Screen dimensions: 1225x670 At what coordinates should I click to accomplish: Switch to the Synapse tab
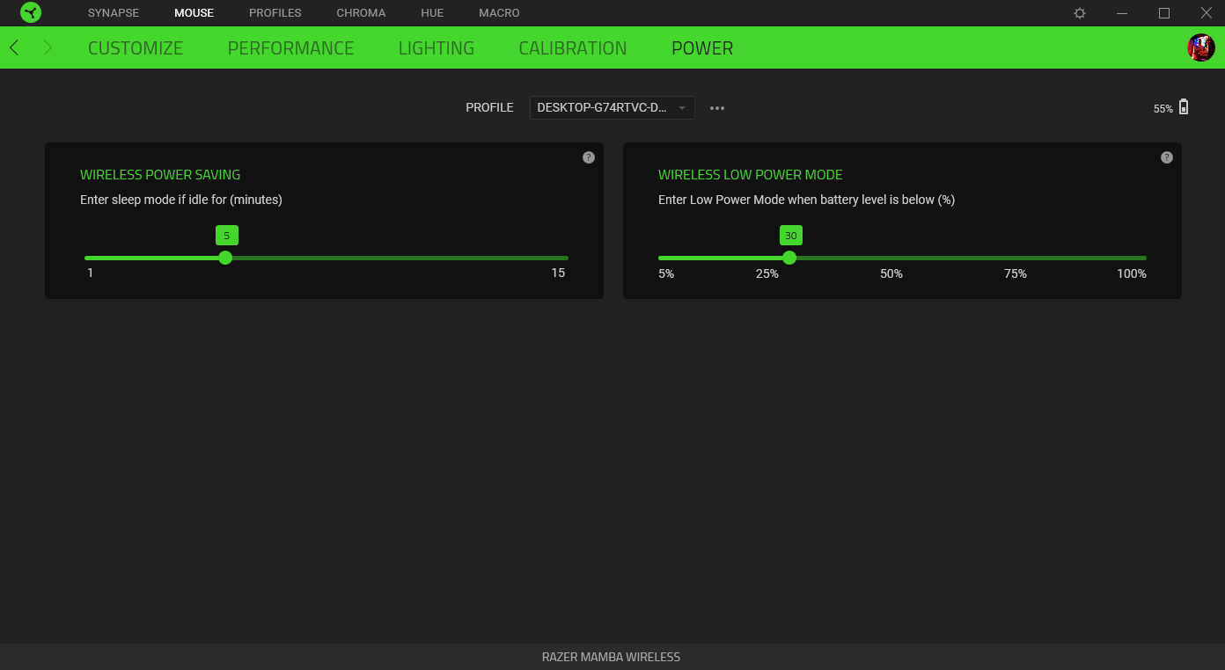pyautogui.click(x=114, y=13)
